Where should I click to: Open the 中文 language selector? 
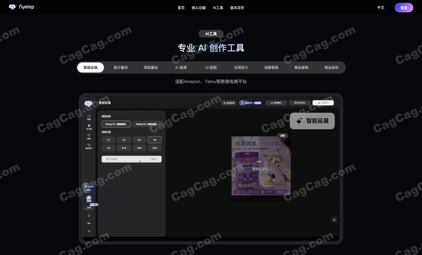pyautogui.click(x=381, y=8)
